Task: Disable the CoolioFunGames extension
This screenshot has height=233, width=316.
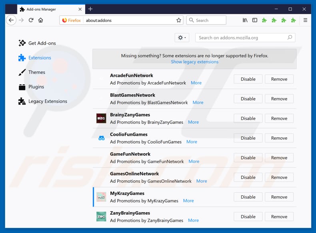Action: pyautogui.click(x=248, y=138)
